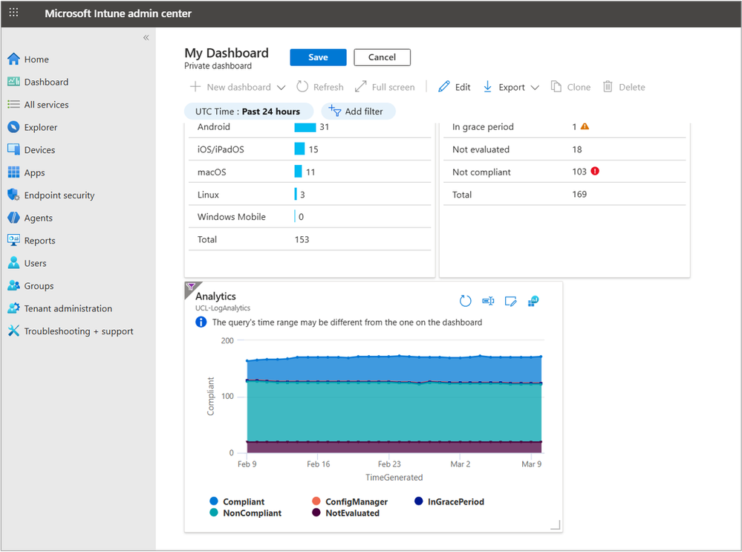Screen dimensions: 742x552
Task: Go to All services
Action: point(46,105)
